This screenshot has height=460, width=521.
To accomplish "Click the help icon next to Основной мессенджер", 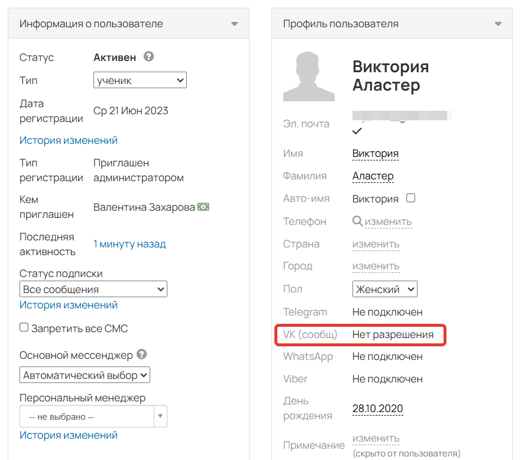I will [141, 354].
